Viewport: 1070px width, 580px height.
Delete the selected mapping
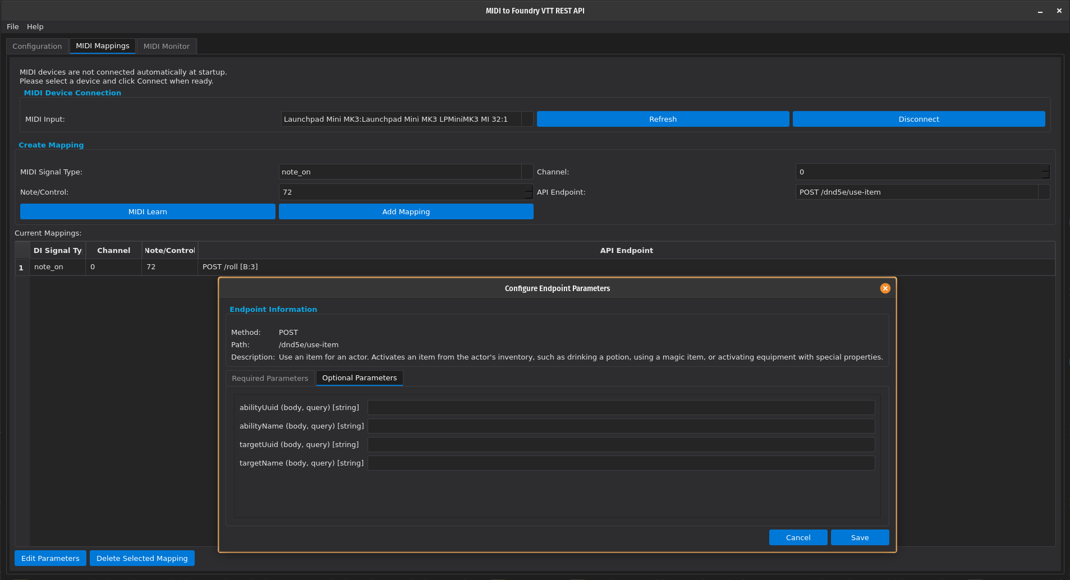pyautogui.click(x=141, y=558)
